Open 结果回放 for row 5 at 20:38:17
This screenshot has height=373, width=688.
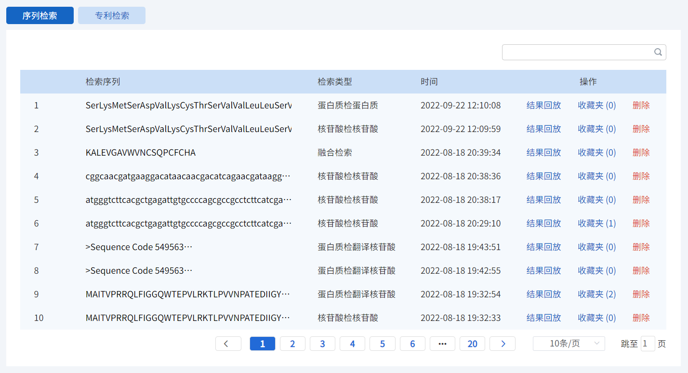[x=543, y=200]
